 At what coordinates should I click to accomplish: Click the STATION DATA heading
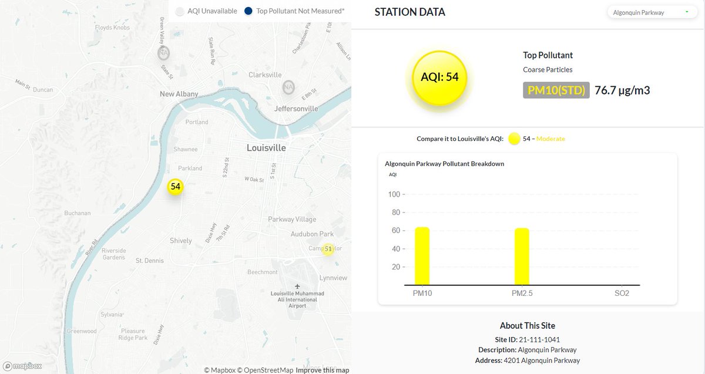(x=410, y=12)
